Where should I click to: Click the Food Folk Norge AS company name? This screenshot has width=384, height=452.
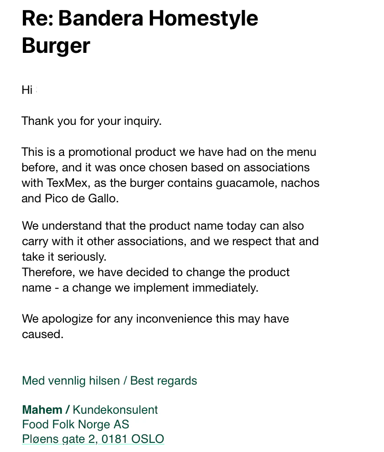(75, 425)
